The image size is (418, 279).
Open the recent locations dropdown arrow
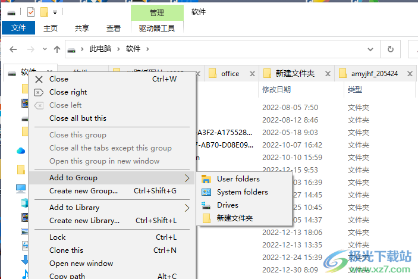pyautogui.click(x=45, y=49)
